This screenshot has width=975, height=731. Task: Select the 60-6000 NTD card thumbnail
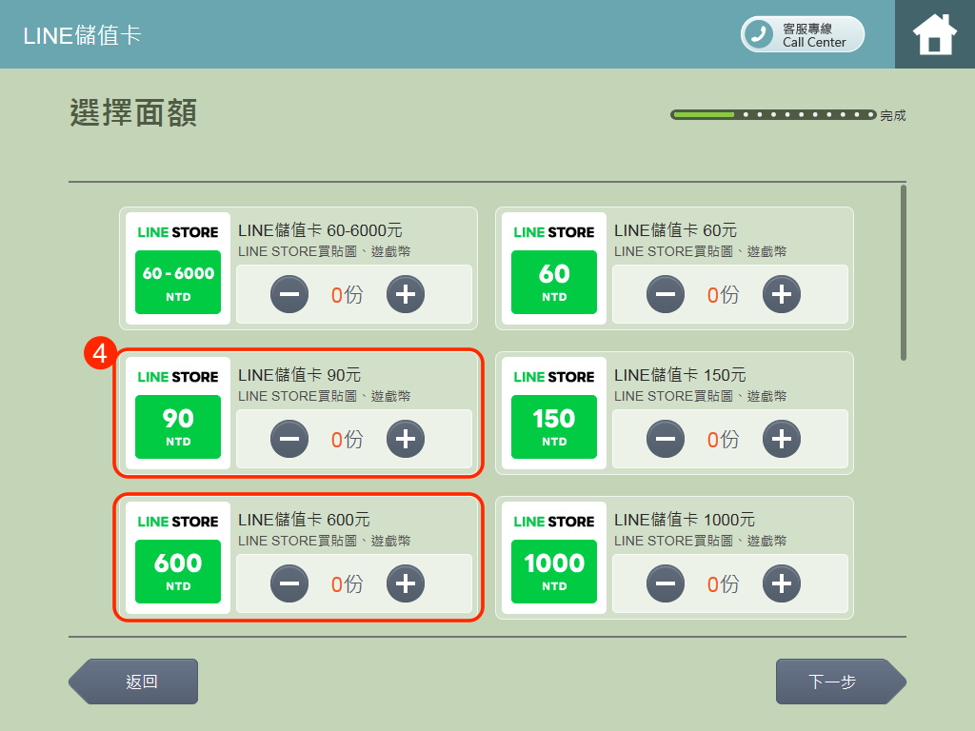[x=178, y=268]
